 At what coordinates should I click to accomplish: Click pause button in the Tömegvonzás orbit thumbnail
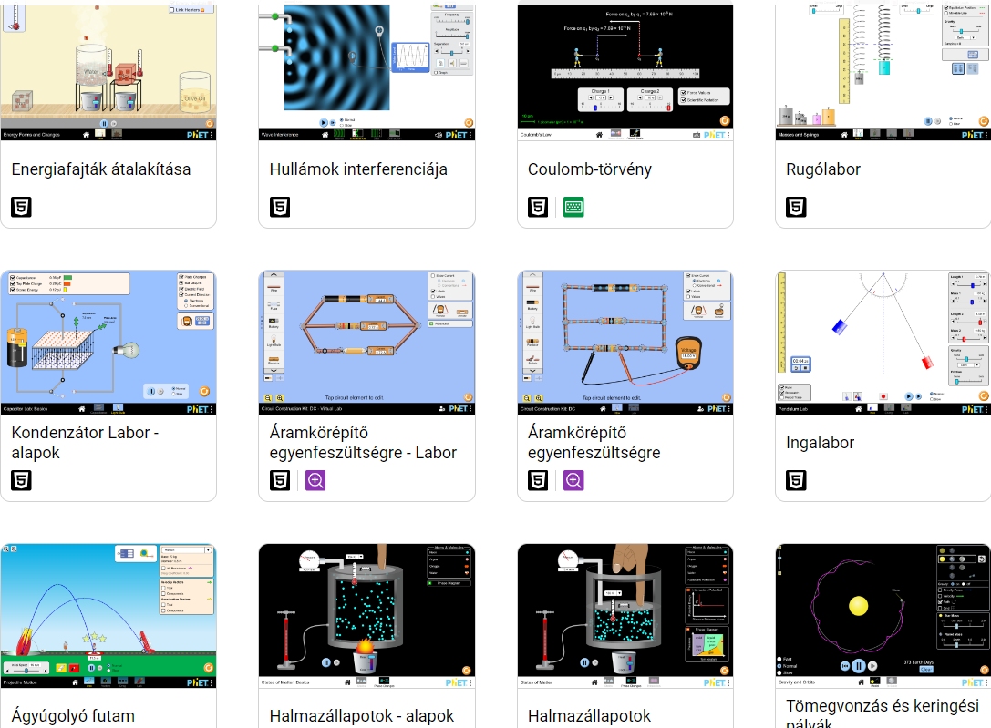(858, 665)
